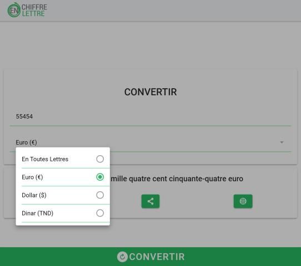Viewport: 301px width, 266px height.
Task: Click the share icon button
Action: tap(150, 201)
